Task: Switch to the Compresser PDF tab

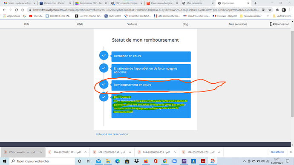Action: click(x=91, y=3)
